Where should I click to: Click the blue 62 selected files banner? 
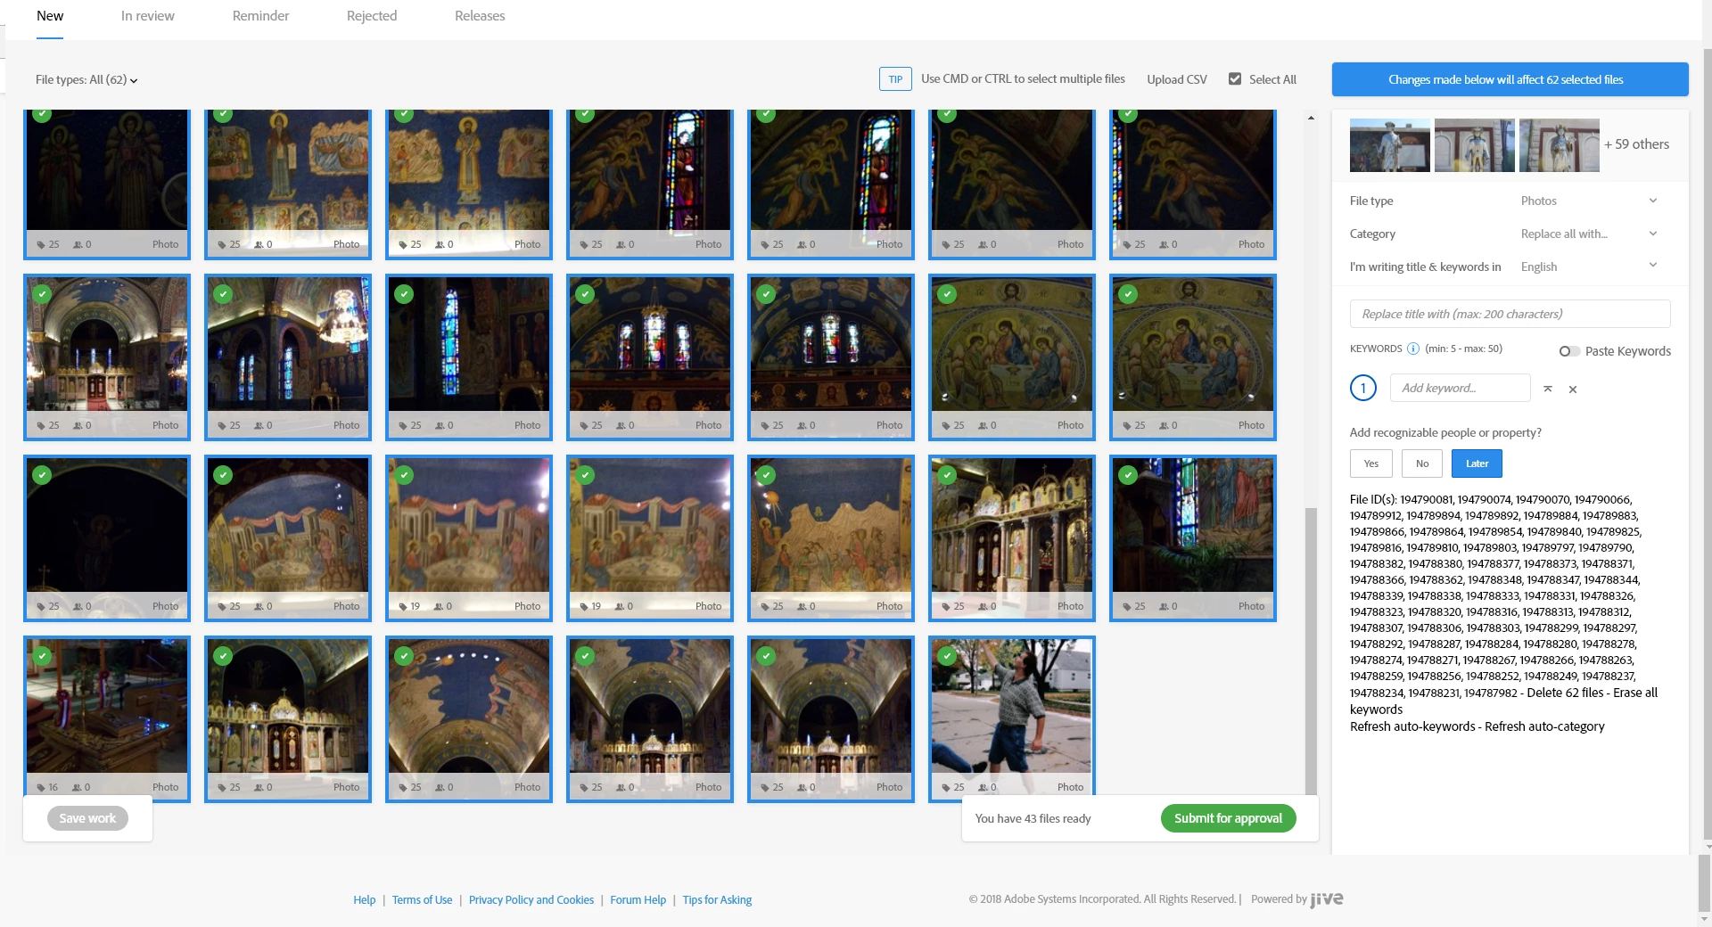click(1510, 79)
